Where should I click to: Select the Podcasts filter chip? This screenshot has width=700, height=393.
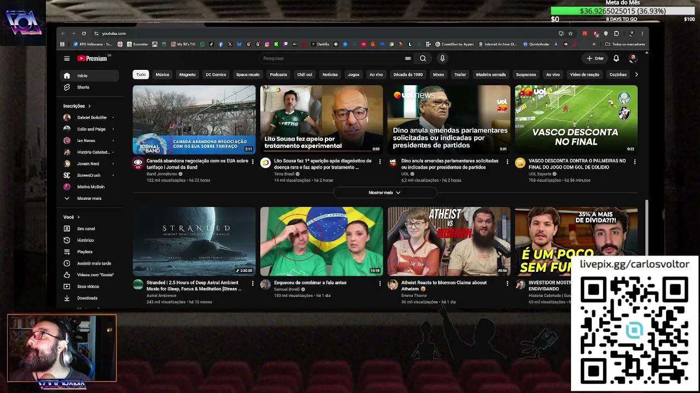[x=278, y=74]
